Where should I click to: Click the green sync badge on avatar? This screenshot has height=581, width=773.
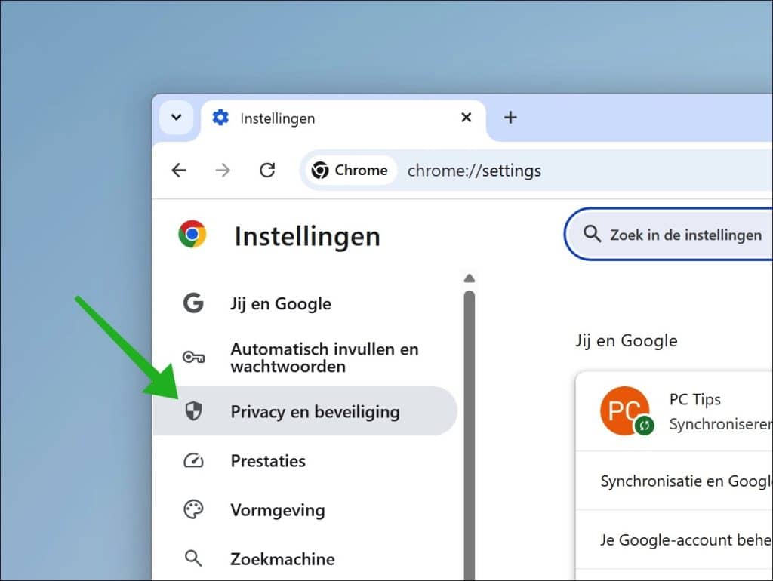tap(644, 426)
